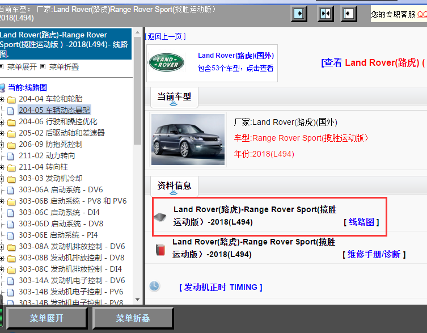
Task: Click the folder icon for 204-06 行驶和操控优化
Action: click(11, 123)
